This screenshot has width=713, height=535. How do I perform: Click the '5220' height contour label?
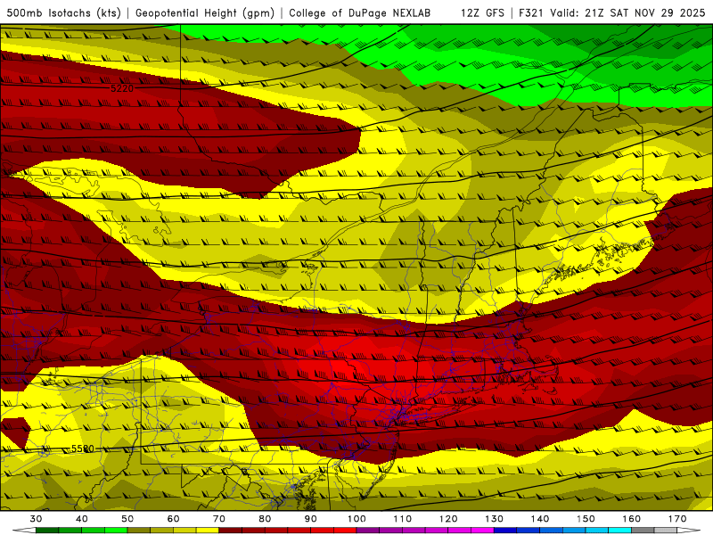click(x=122, y=88)
